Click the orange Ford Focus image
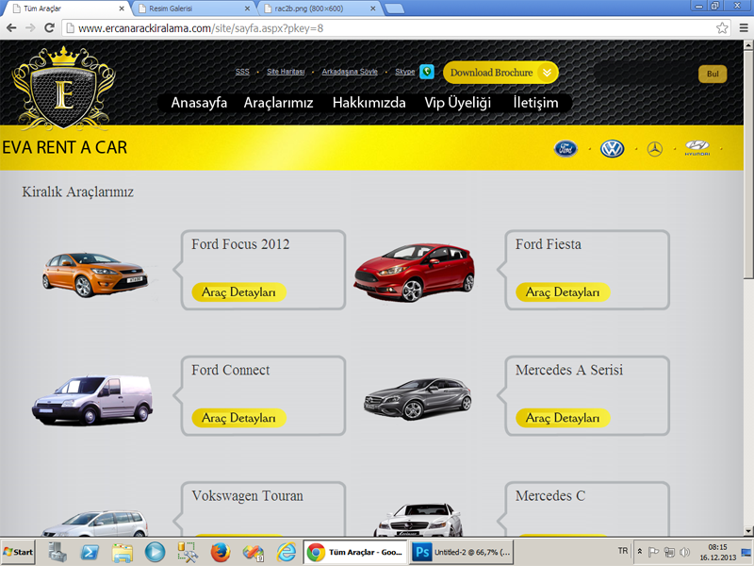 pyautogui.click(x=95, y=274)
